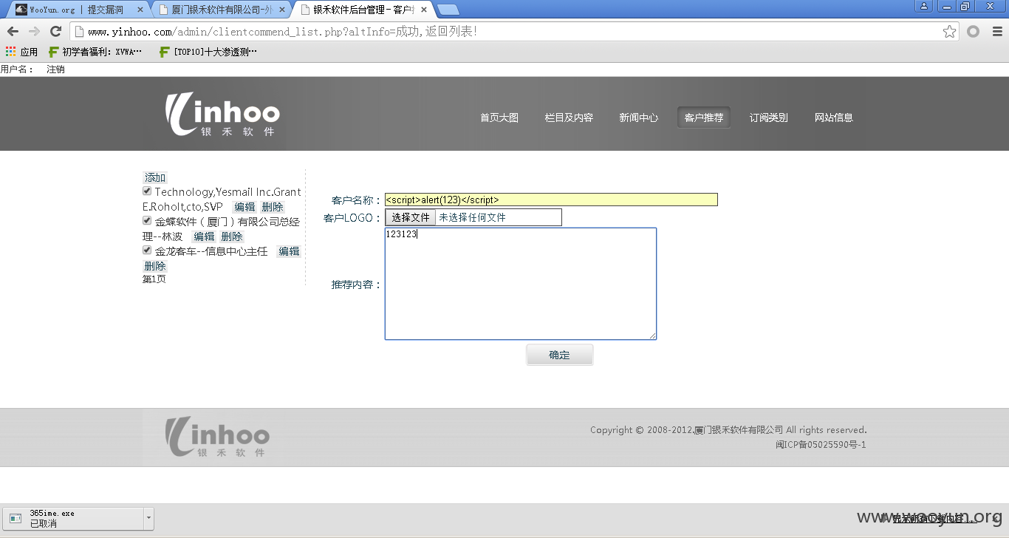Image resolution: width=1009 pixels, height=538 pixels.
Task: Open the 首页大图 menu item
Action: click(499, 118)
